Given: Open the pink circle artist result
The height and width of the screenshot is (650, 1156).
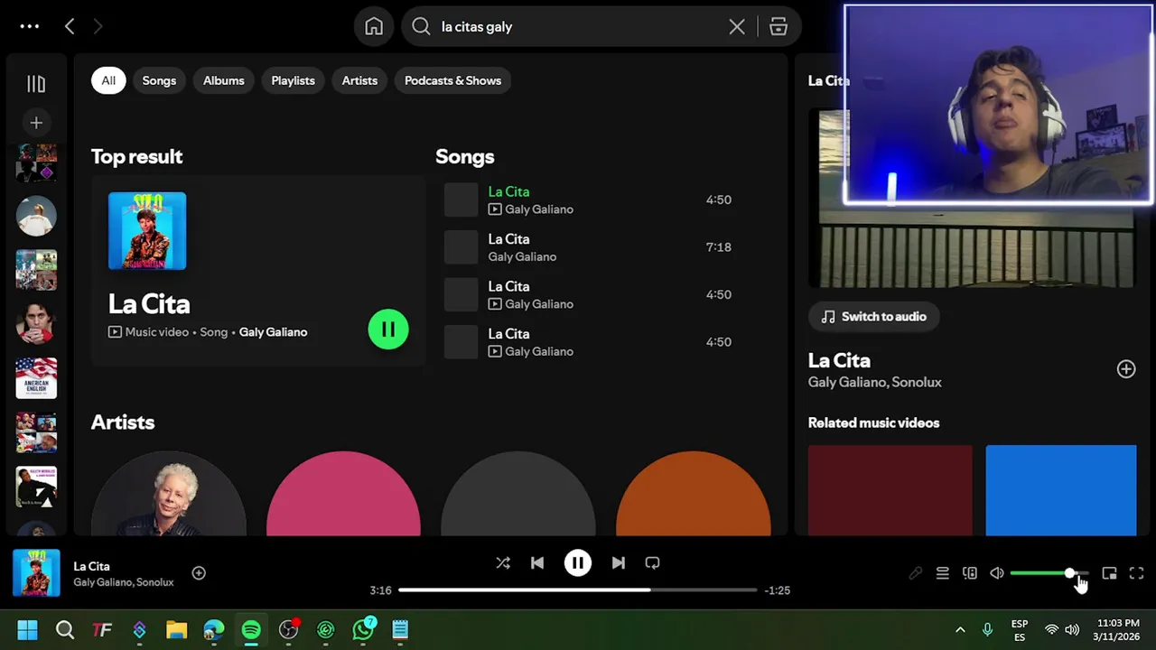Looking at the screenshot, I should coord(343,494).
